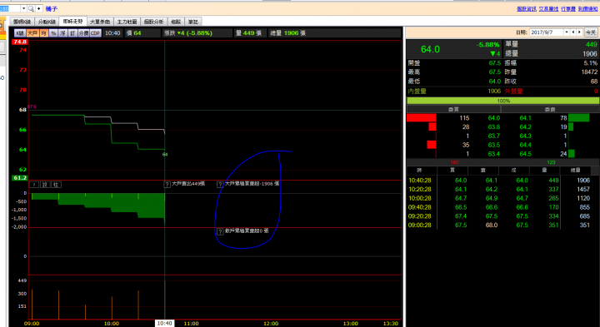Viewport: 600px width, 327px height.
Task: Open the 交易屬性 link at top right
Action: click(548, 8)
